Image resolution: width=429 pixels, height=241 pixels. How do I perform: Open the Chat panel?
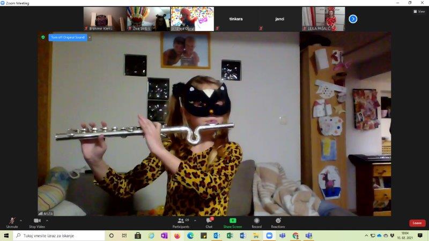point(209,223)
